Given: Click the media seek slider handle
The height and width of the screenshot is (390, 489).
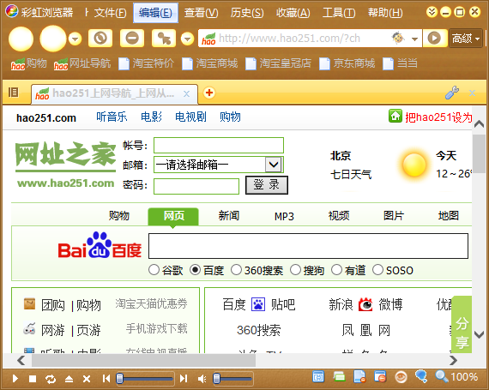Looking at the screenshot, I should (x=119, y=379).
